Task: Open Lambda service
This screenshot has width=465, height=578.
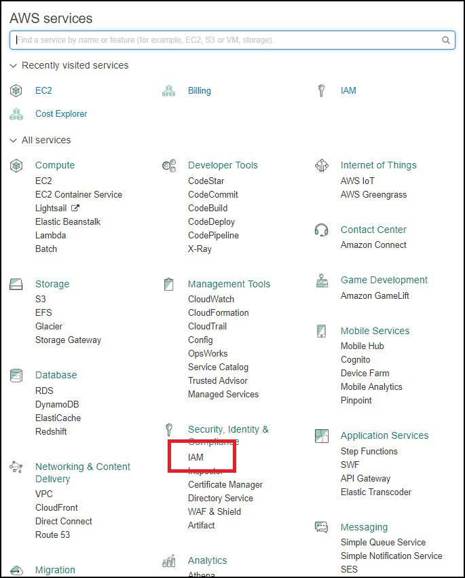Action: click(x=50, y=236)
